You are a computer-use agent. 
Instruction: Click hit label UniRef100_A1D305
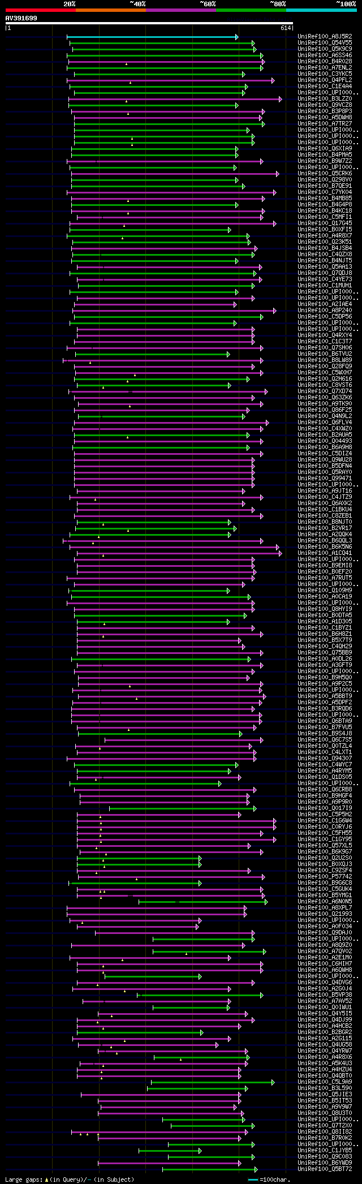coord(325,622)
